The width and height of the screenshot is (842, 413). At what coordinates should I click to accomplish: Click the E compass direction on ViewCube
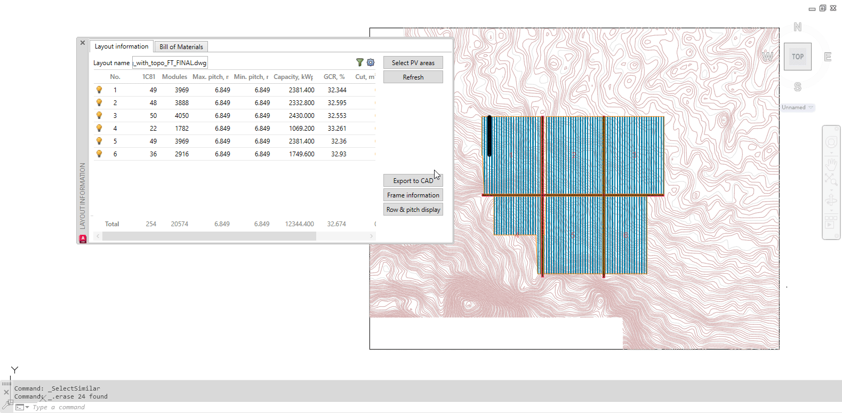(828, 57)
